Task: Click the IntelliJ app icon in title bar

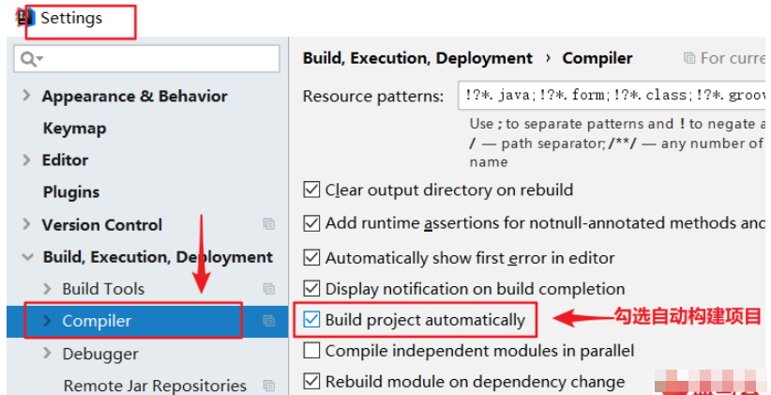Action: pos(25,18)
